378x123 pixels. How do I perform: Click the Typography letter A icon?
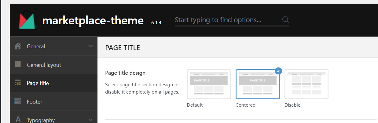[18, 120]
